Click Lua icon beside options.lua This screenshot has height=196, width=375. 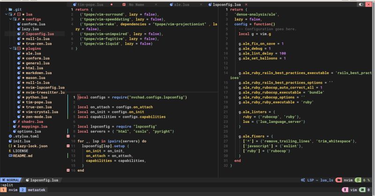pyautogui.click(x=15, y=131)
